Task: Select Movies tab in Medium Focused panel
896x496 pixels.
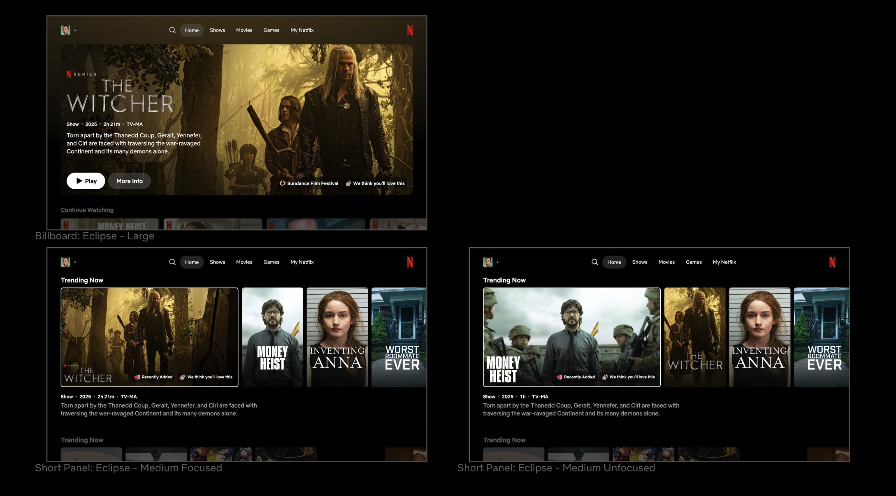Action: (x=244, y=262)
